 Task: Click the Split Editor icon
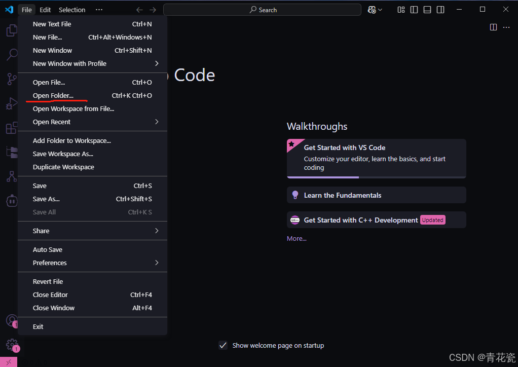point(493,27)
